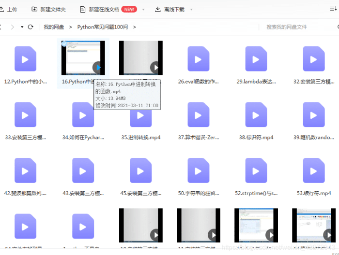Viewport: 339px width, 255px height.
Task: Open video file 29.lambda表达...
Action: click(256, 58)
